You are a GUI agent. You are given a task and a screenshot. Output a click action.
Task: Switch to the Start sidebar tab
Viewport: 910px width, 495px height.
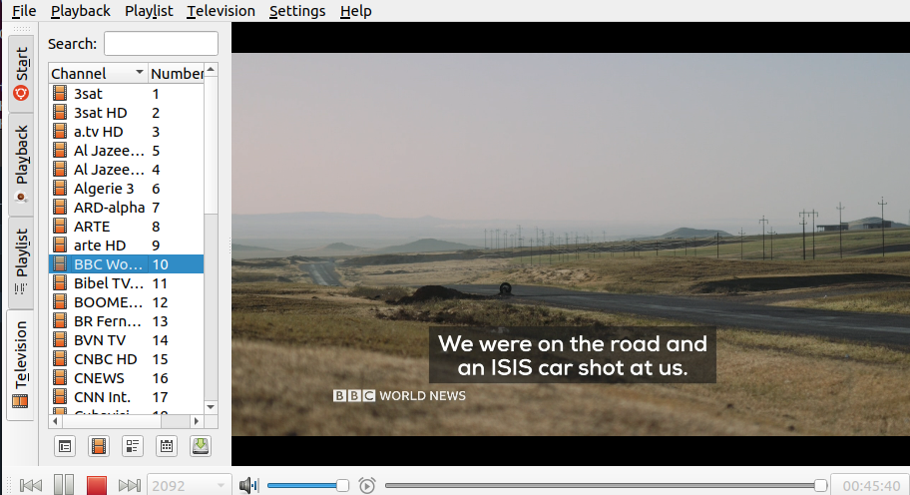coord(21,73)
